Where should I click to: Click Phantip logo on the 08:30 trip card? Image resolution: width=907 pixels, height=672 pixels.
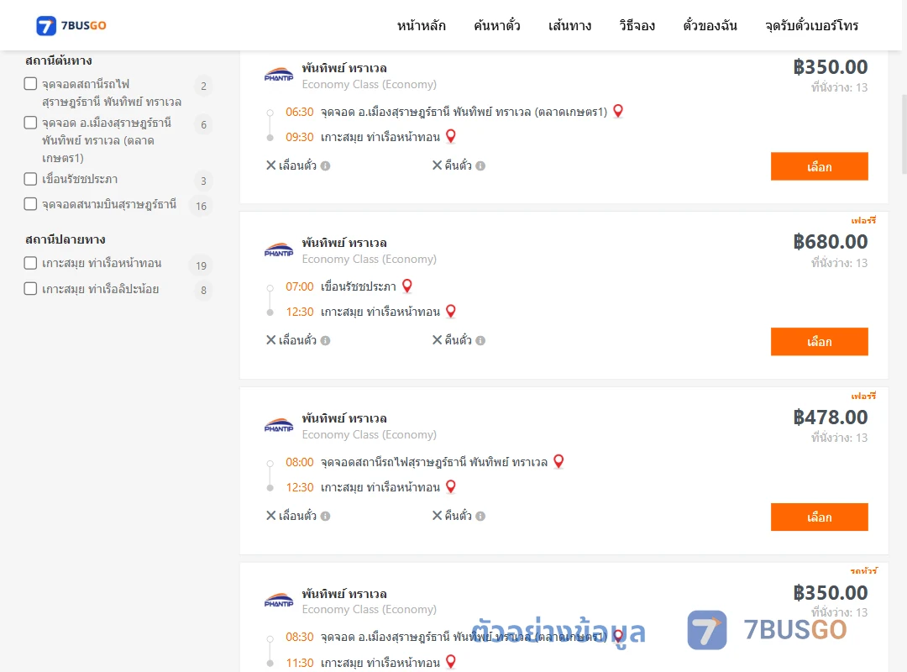279,601
